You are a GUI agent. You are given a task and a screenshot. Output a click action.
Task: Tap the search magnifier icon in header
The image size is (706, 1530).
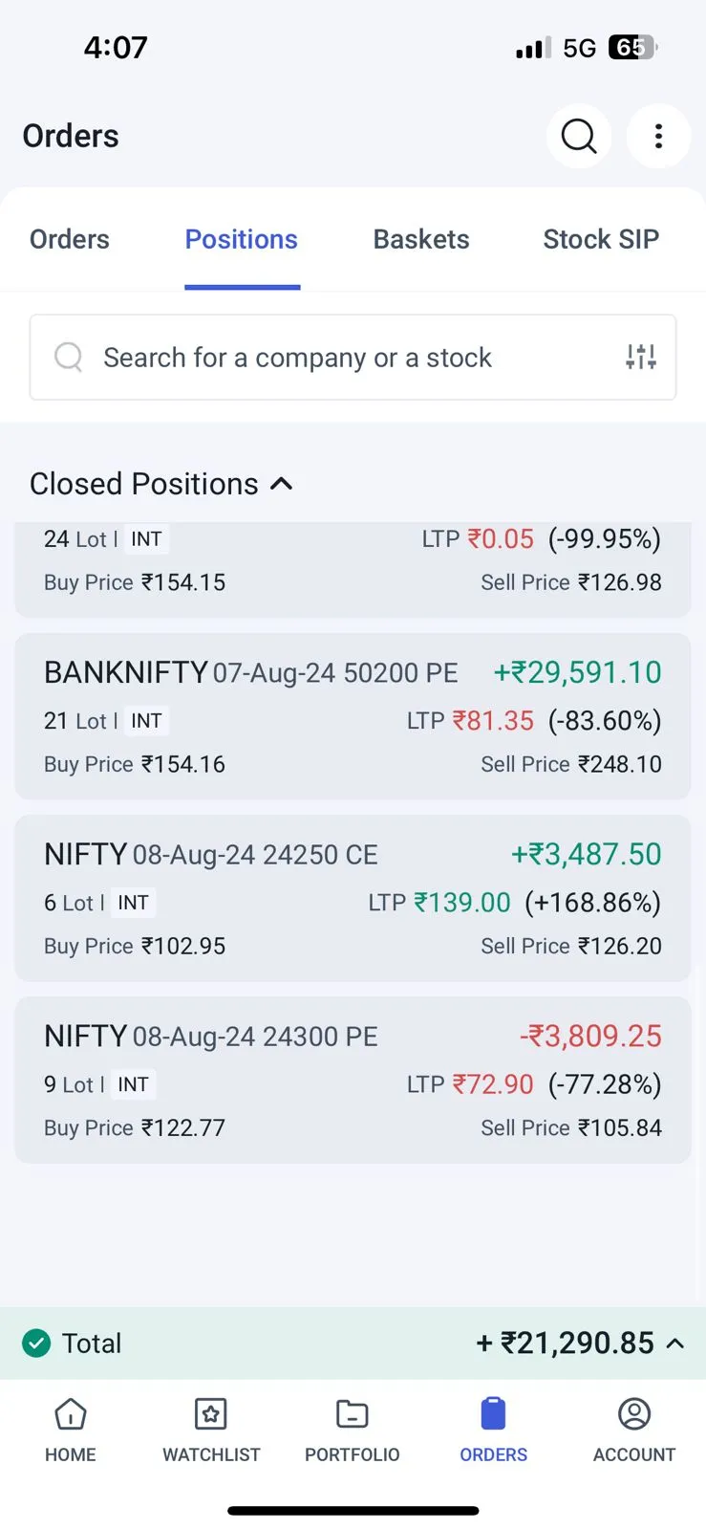tap(578, 137)
